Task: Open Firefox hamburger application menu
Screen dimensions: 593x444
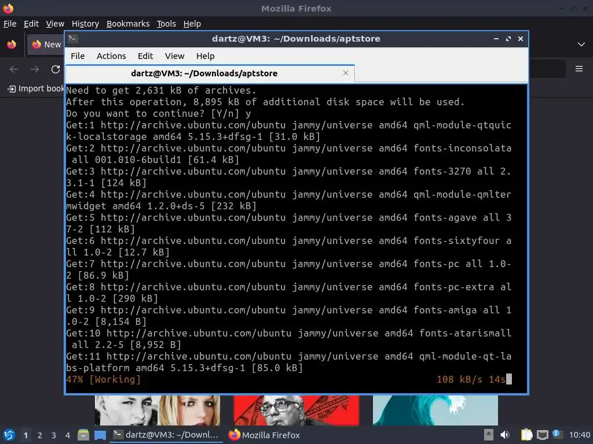Action: pyautogui.click(x=579, y=69)
